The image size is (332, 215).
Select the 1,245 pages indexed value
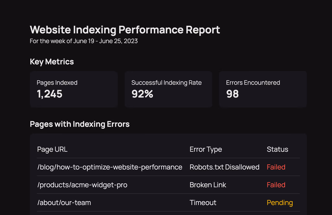[x=49, y=94]
